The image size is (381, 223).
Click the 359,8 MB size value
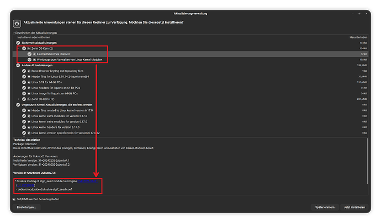362,65
